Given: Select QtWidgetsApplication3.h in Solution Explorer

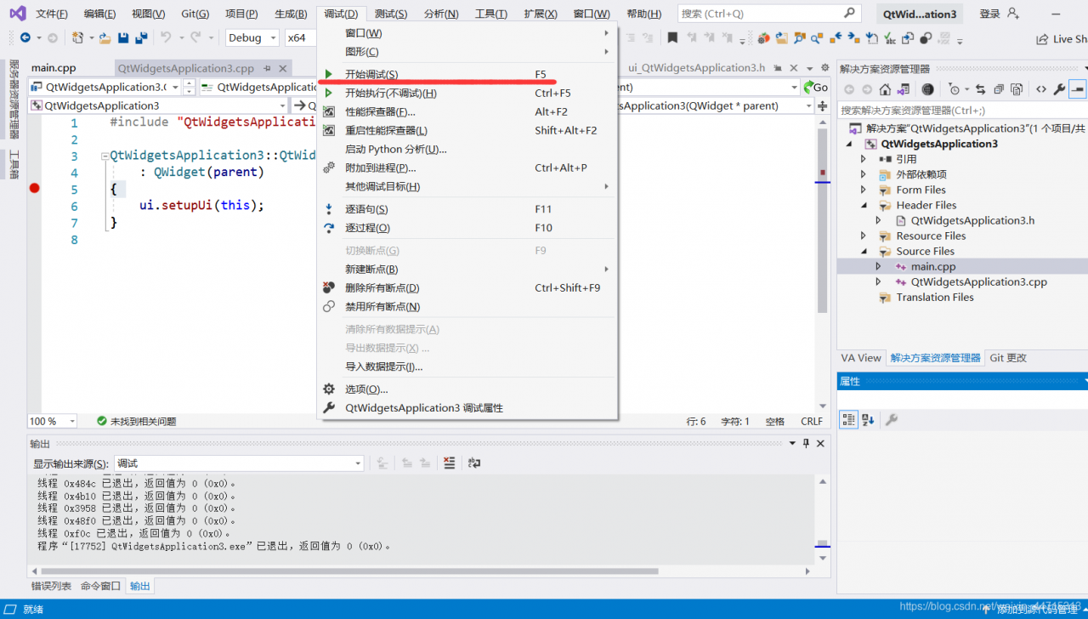Looking at the screenshot, I should [x=972, y=220].
